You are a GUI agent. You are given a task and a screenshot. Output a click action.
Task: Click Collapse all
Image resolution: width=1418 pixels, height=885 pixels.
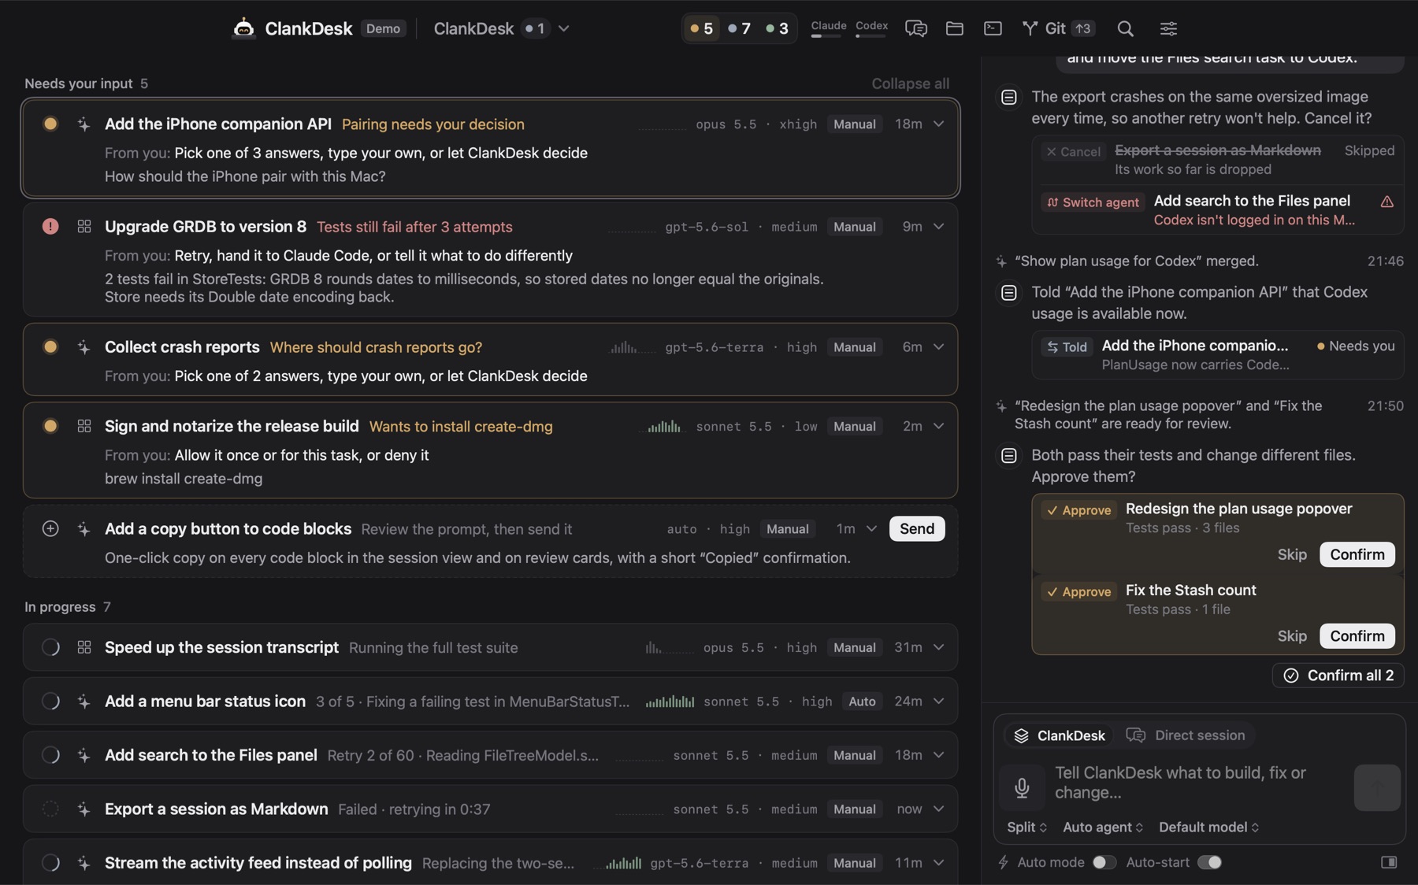click(x=910, y=83)
